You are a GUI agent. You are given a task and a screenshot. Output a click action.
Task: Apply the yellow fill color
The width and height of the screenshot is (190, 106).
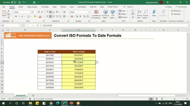tap(35, 16)
